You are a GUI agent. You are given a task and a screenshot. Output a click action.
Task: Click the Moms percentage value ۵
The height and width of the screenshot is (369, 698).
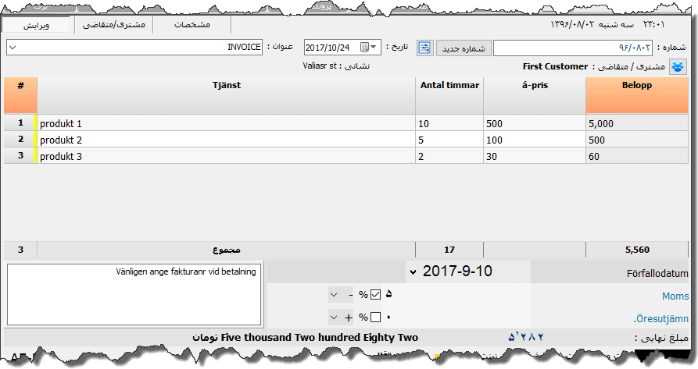[388, 294]
